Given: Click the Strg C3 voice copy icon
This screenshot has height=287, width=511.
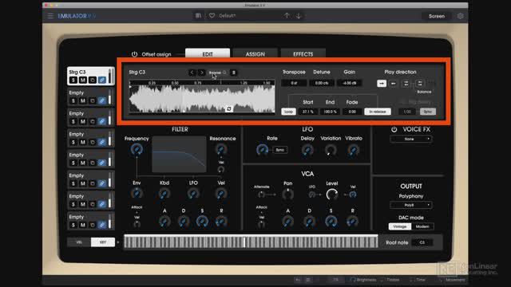Looking at the screenshot, I should pyautogui.click(x=93, y=80).
